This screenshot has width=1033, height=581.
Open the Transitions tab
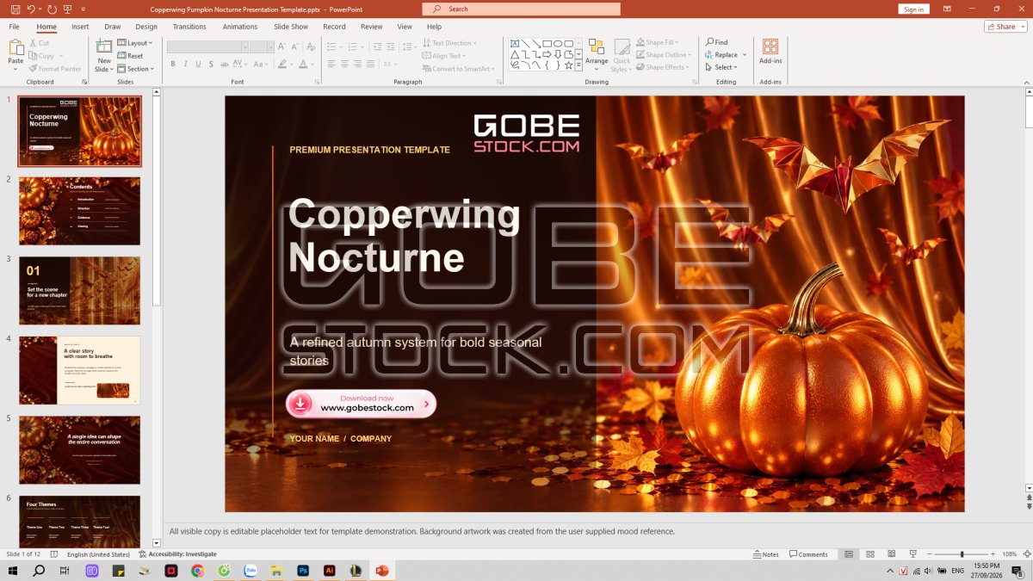[189, 27]
